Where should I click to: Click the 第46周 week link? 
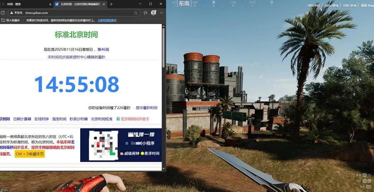[x=103, y=49]
